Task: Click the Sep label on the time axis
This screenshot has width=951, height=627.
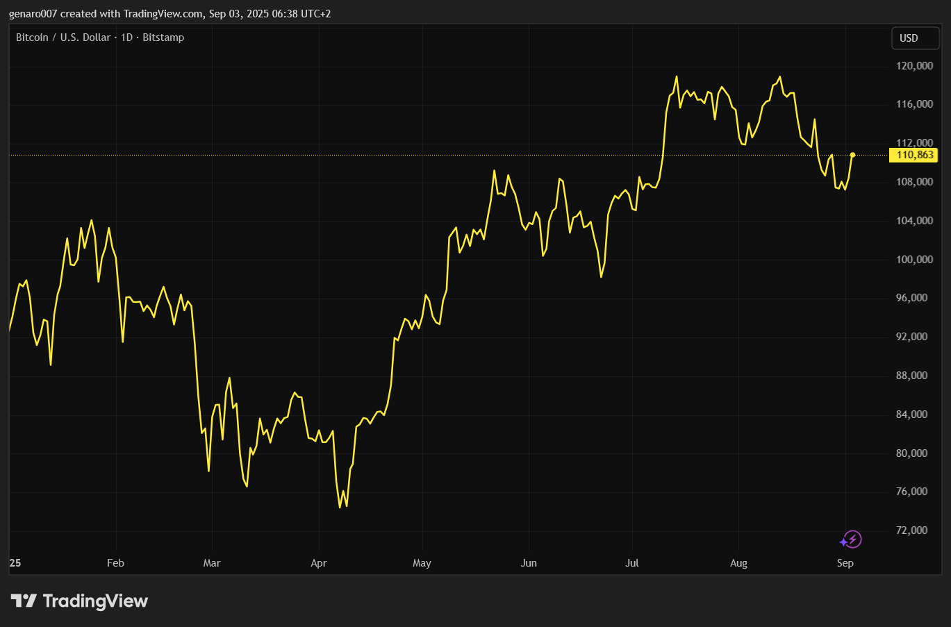Action: pyautogui.click(x=845, y=563)
